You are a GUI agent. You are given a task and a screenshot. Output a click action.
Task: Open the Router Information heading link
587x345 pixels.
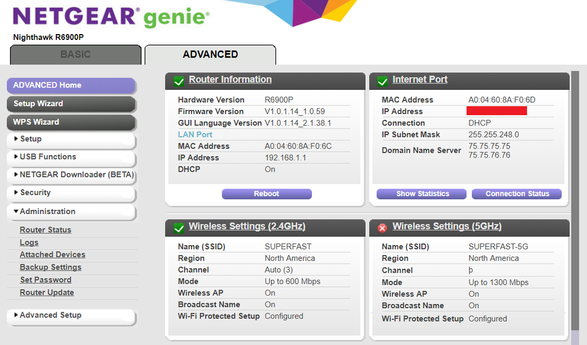click(x=230, y=79)
